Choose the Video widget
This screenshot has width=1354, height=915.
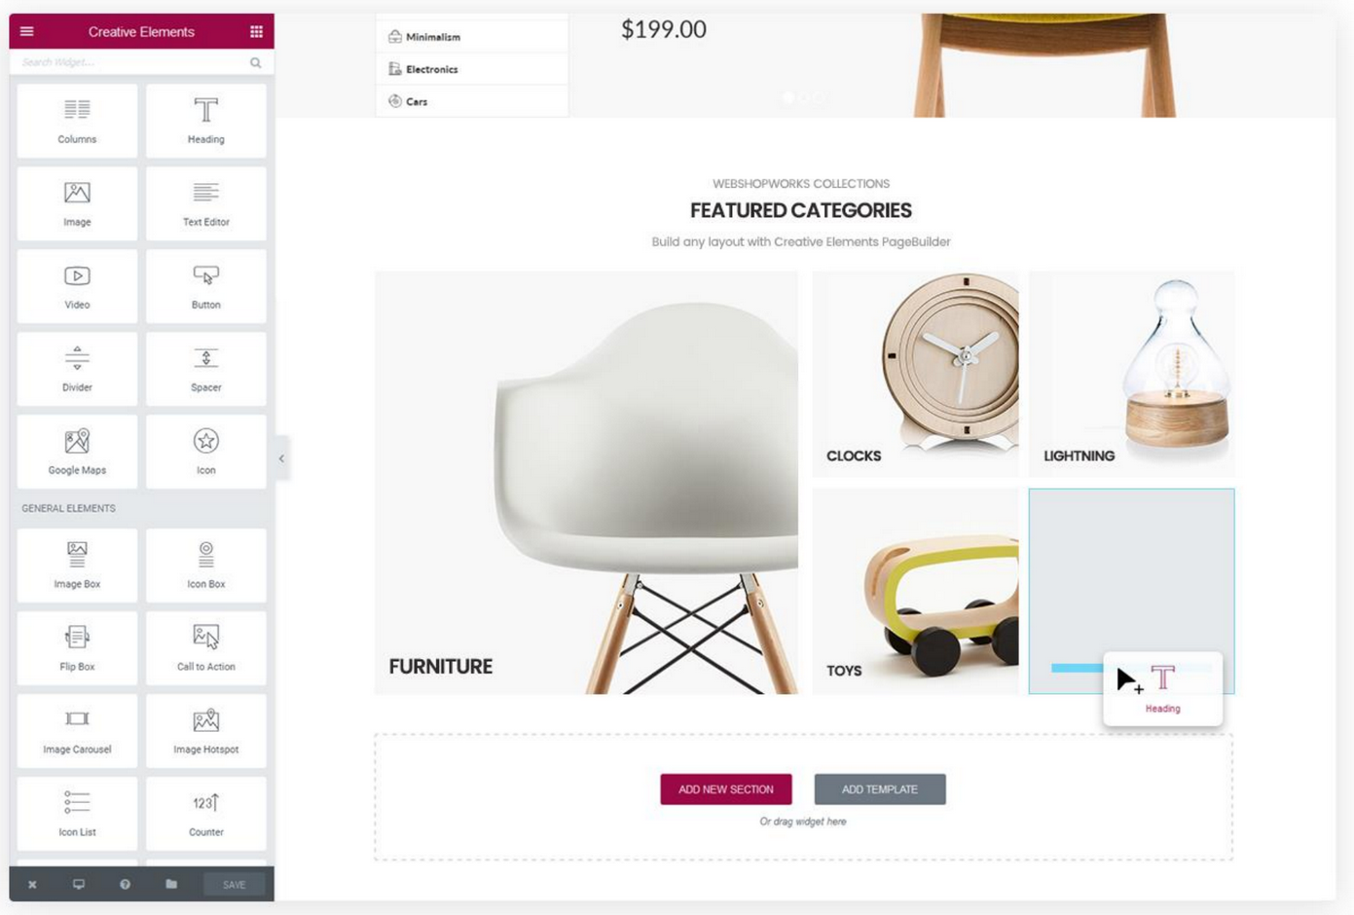click(x=77, y=286)
